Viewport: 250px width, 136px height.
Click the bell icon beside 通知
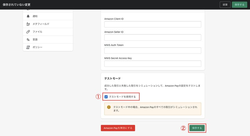pos(28,16)
